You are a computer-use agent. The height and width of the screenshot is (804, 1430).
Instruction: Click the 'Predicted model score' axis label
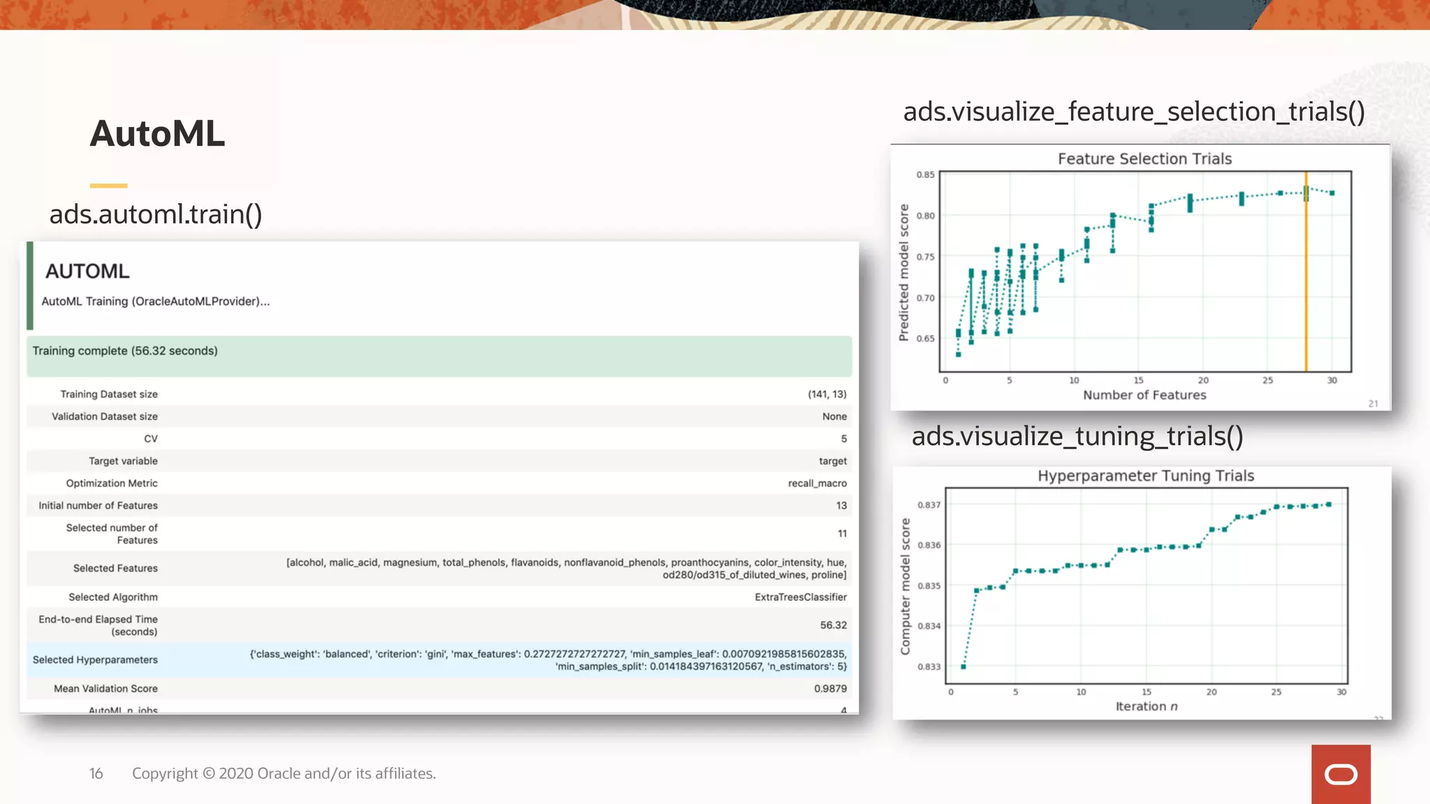click(x=904, y=272)
